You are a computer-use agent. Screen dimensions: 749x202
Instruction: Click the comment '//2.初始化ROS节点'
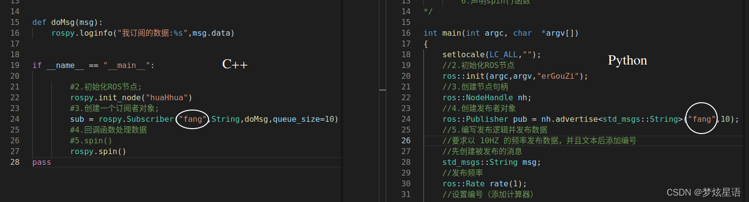(x=479, y=65)
